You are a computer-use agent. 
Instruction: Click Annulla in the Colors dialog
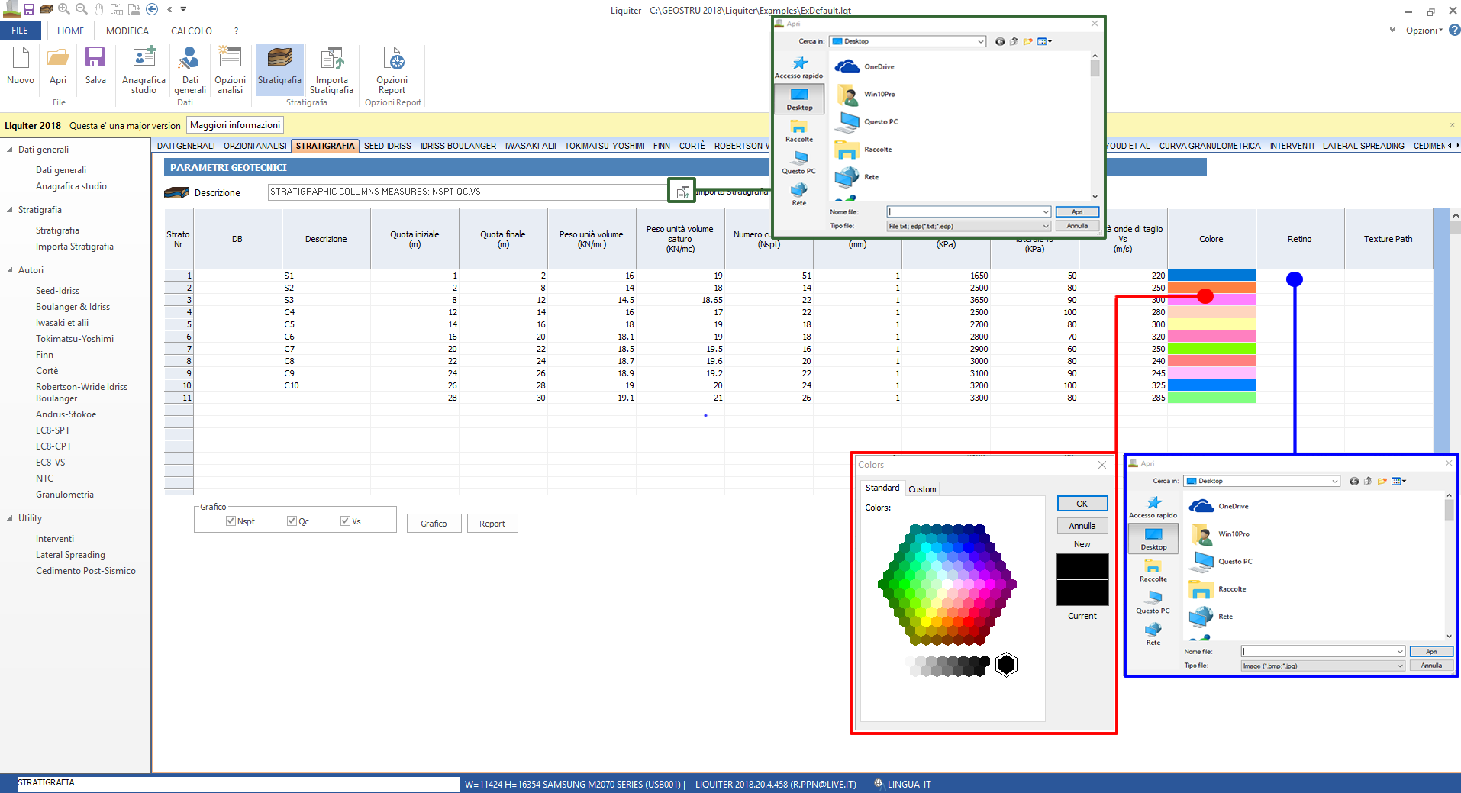pos(1082,526)
